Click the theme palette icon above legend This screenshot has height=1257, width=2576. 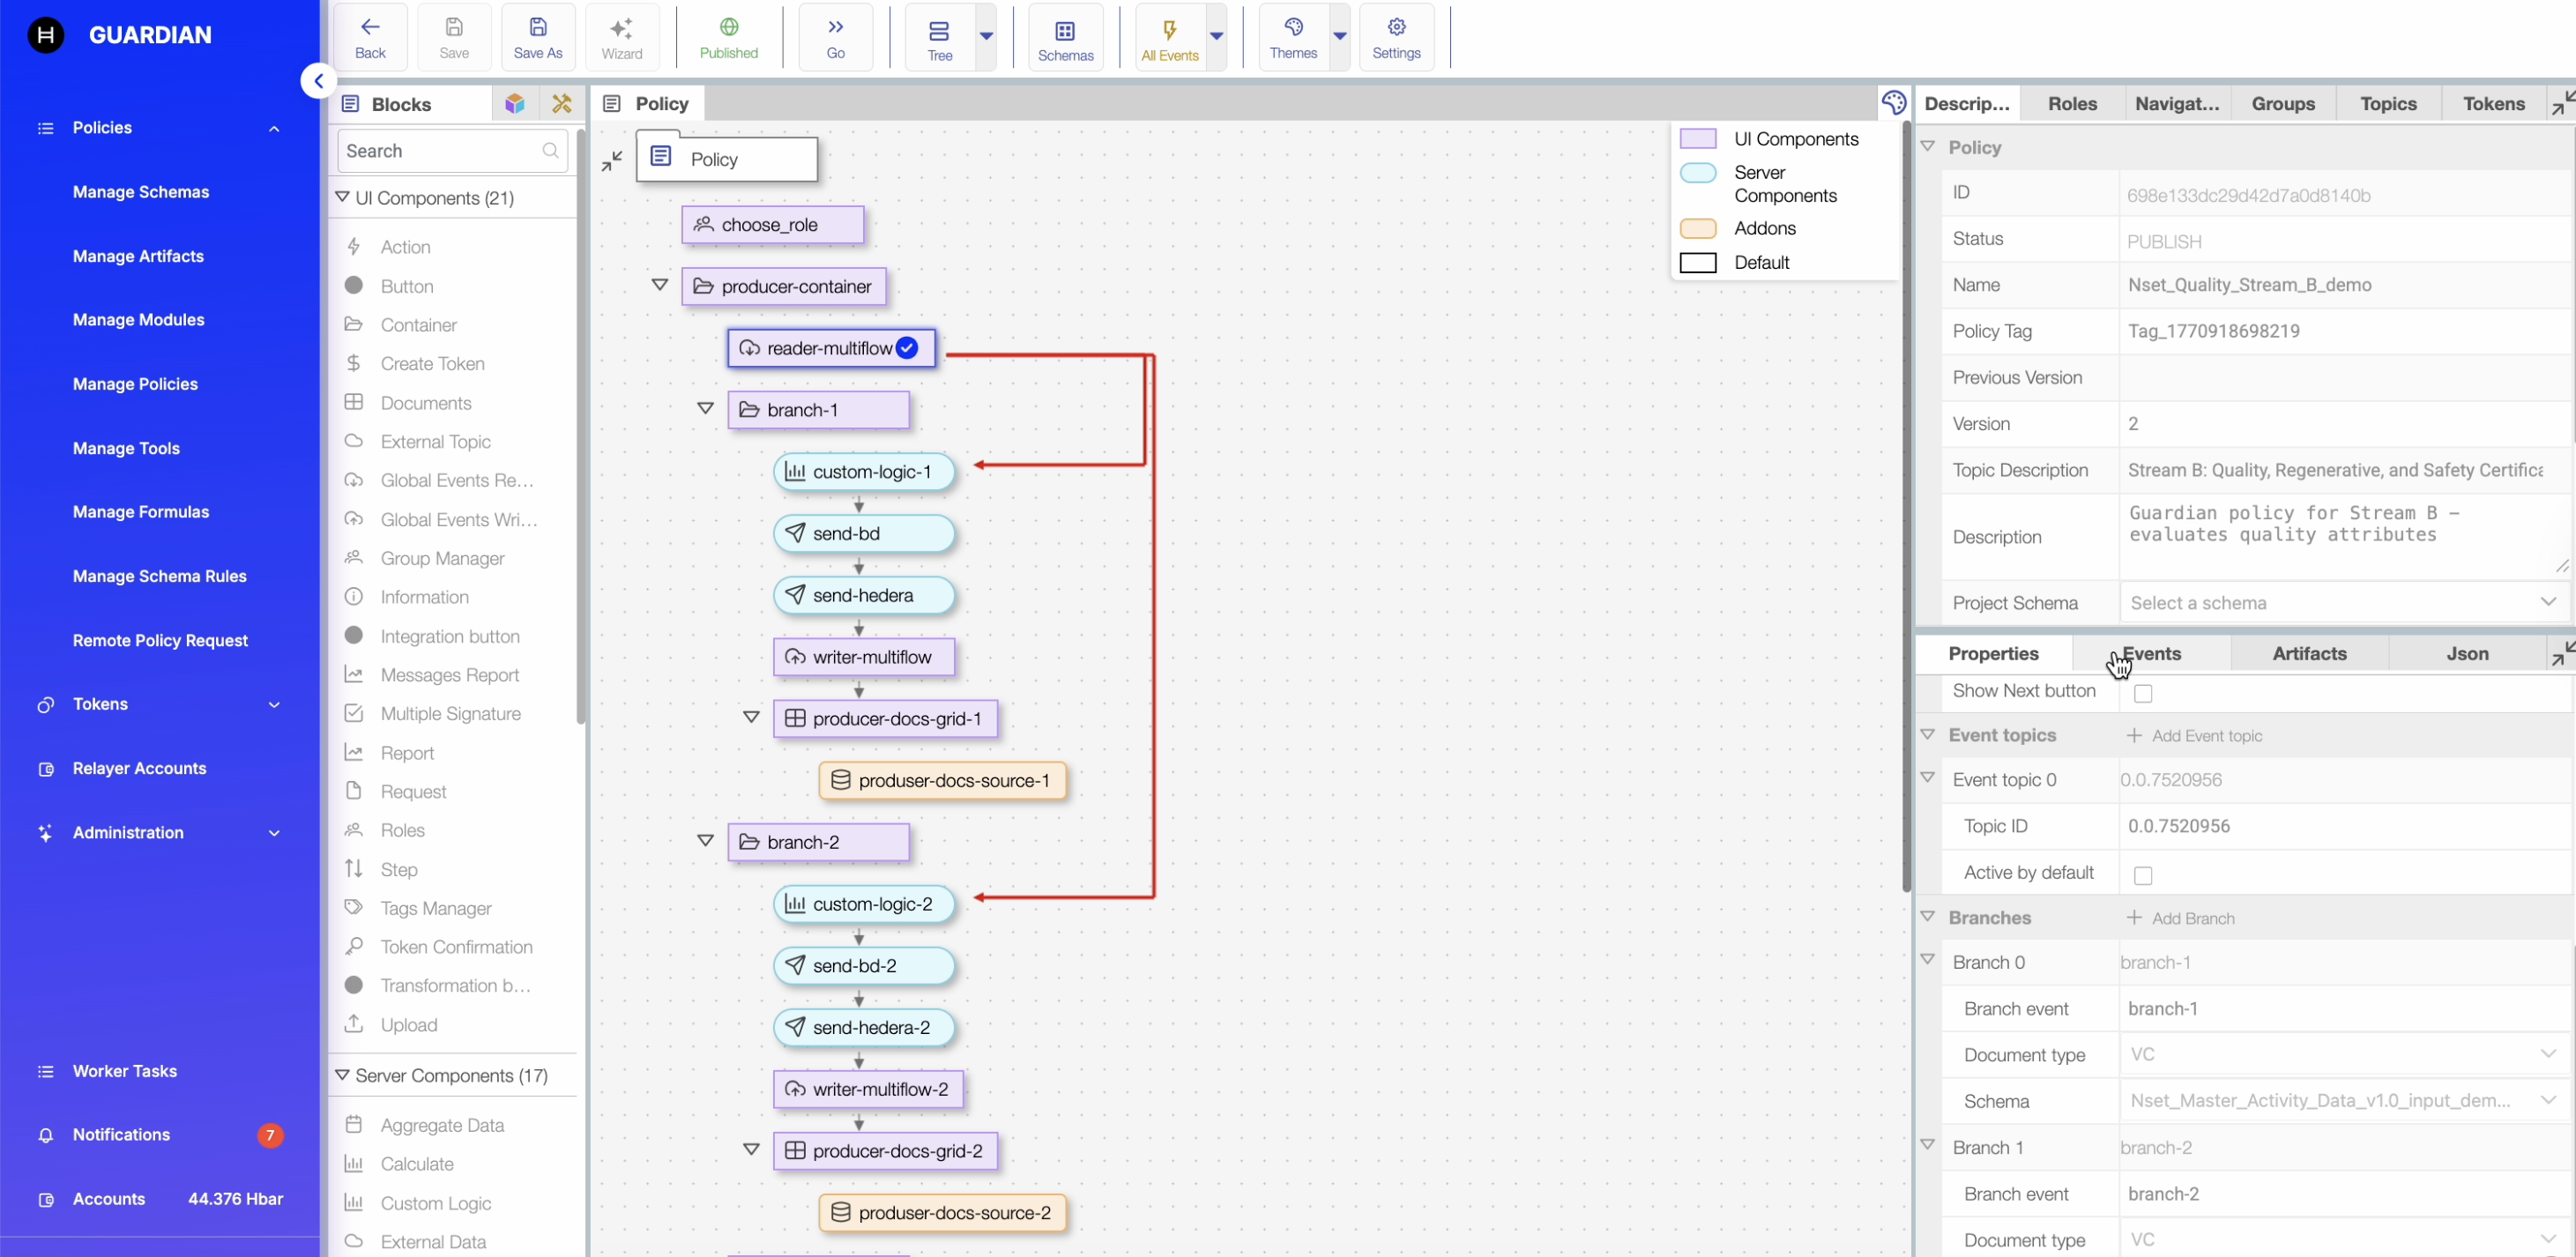pyautogui.click(x=1893, y=102)
